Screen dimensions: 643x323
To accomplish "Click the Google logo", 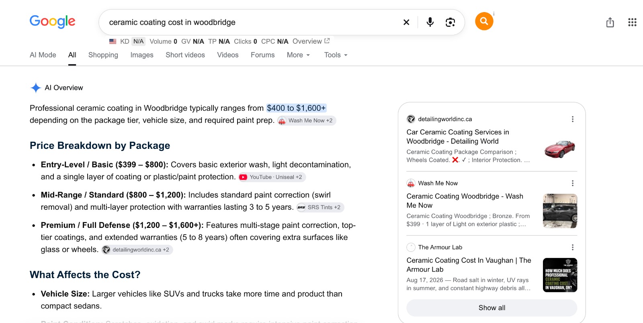I will pos(52,21).
